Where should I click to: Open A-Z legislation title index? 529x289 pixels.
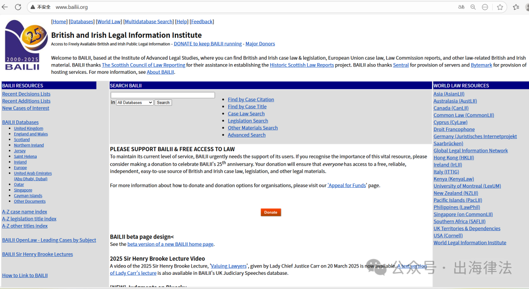[29, 219]
